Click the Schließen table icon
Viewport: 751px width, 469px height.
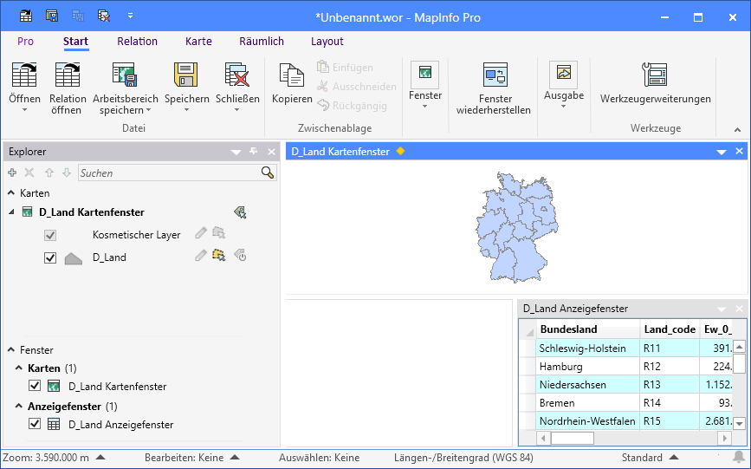tap(237, 75)
